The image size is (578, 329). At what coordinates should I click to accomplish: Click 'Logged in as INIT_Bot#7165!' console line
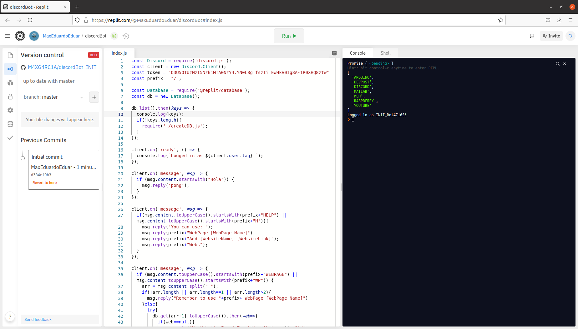pyautogui.click(x=377, y=115)
